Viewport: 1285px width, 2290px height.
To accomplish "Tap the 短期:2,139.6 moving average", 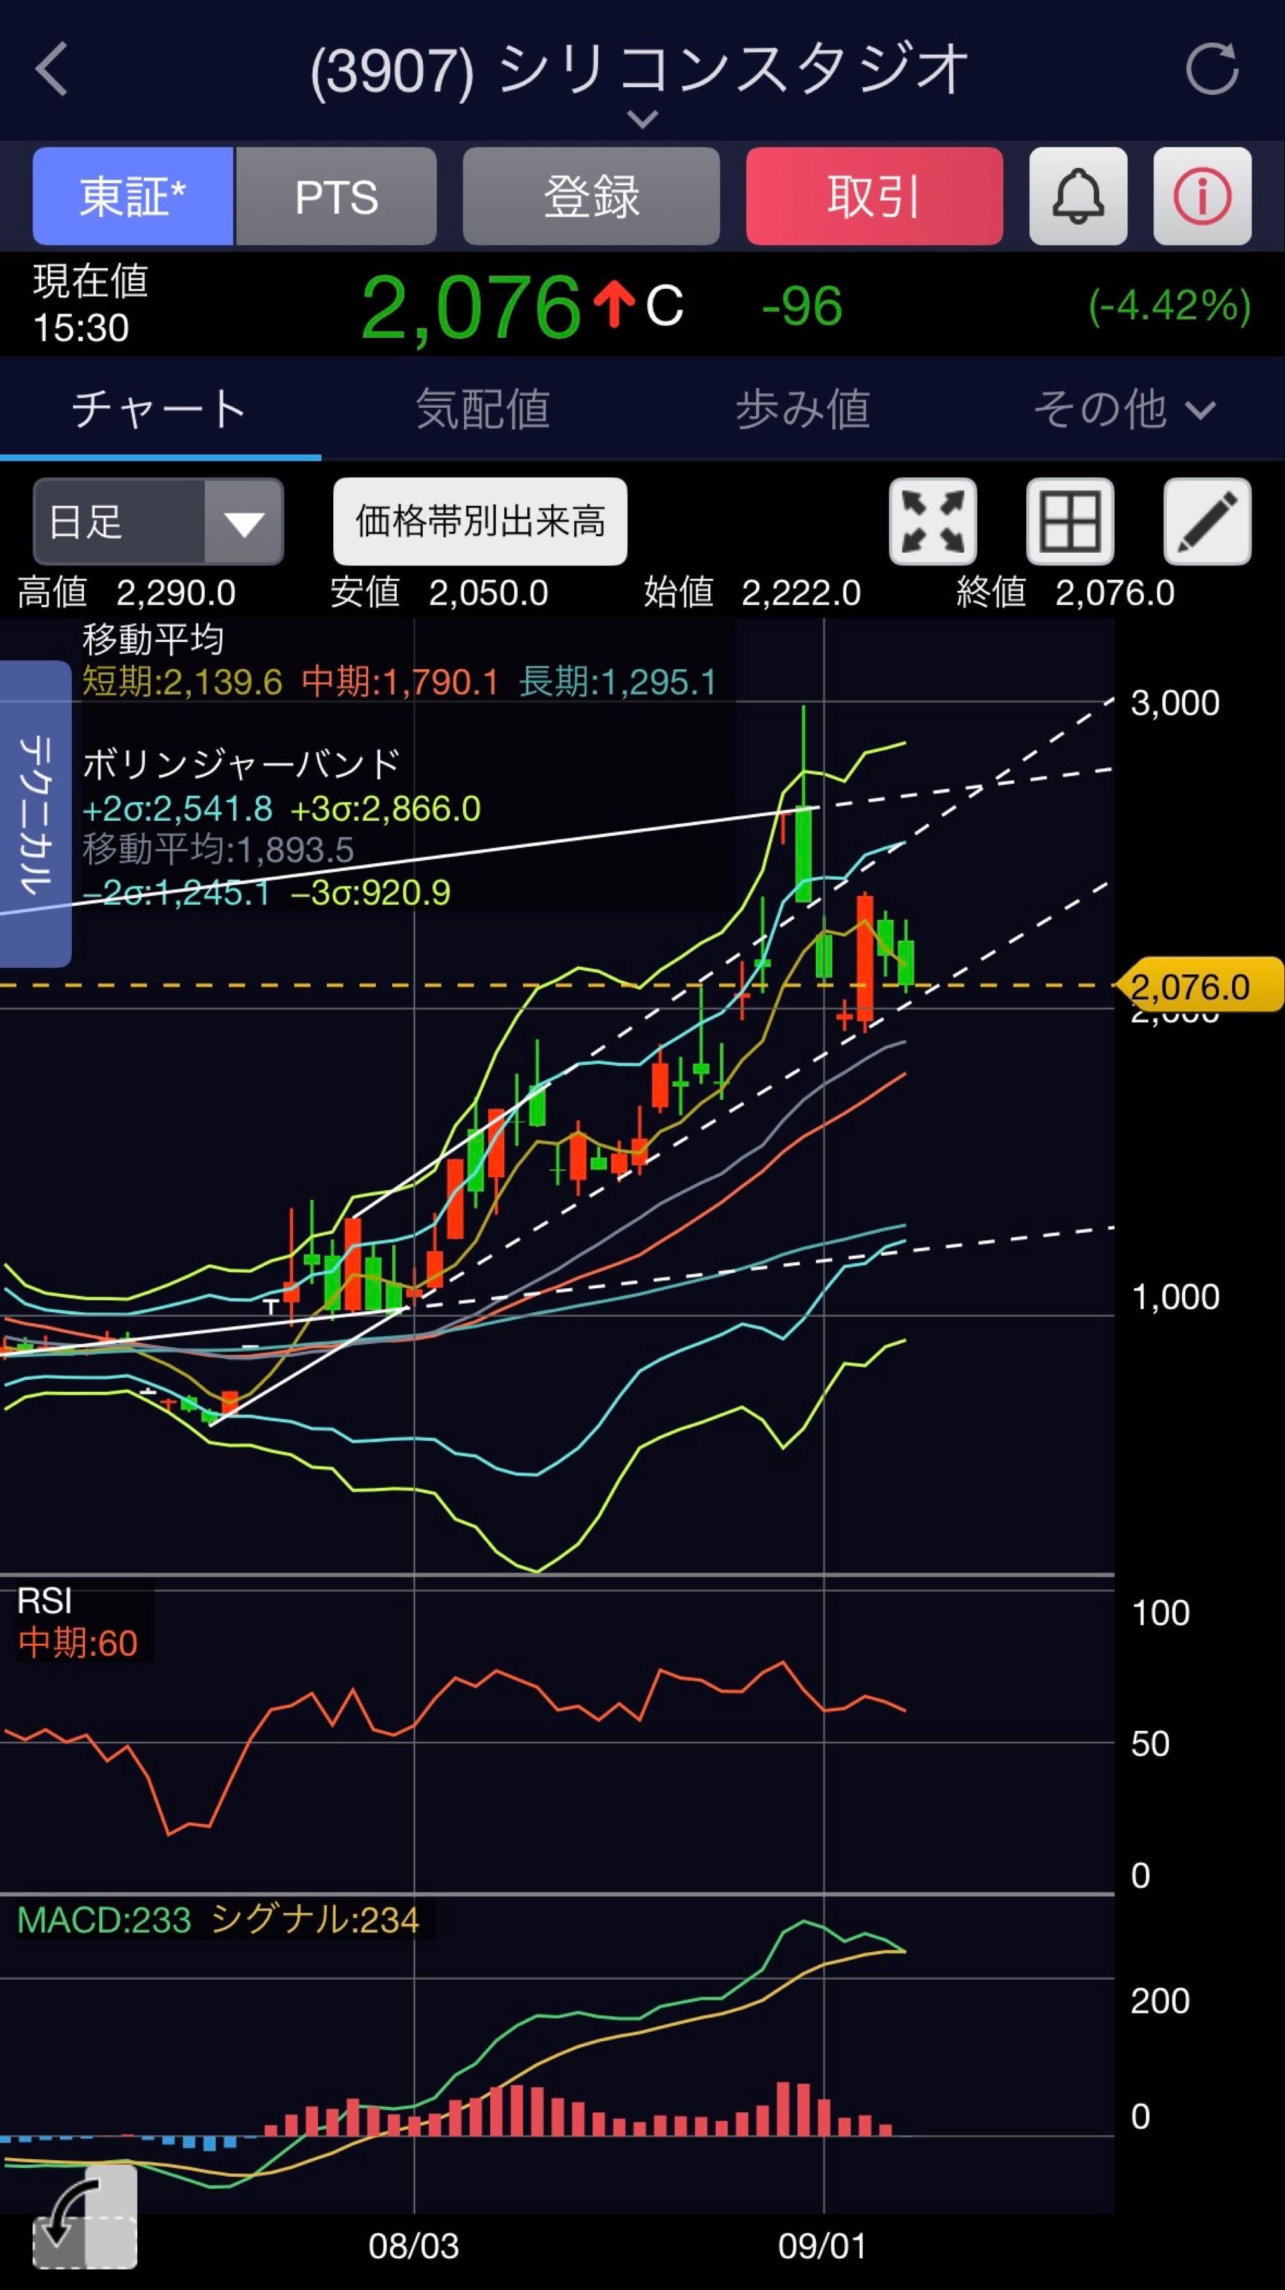I will pos(182,682).
